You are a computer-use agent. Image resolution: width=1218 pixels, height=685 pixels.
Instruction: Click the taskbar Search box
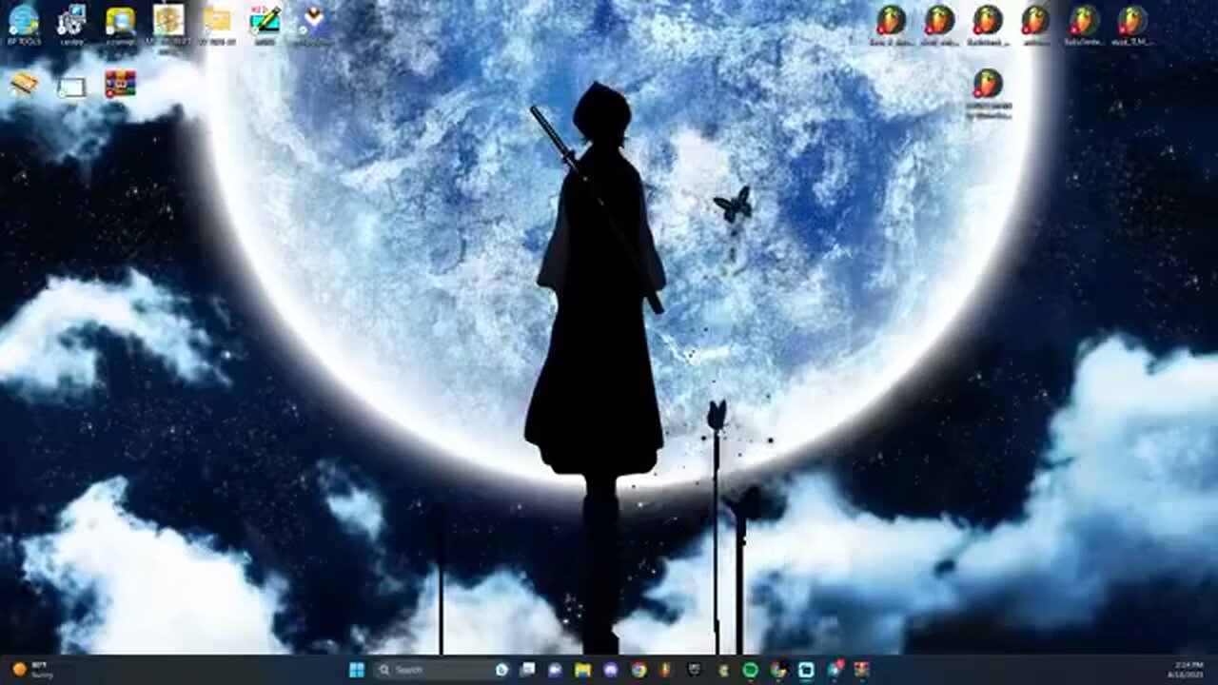[x=442, y=670]
